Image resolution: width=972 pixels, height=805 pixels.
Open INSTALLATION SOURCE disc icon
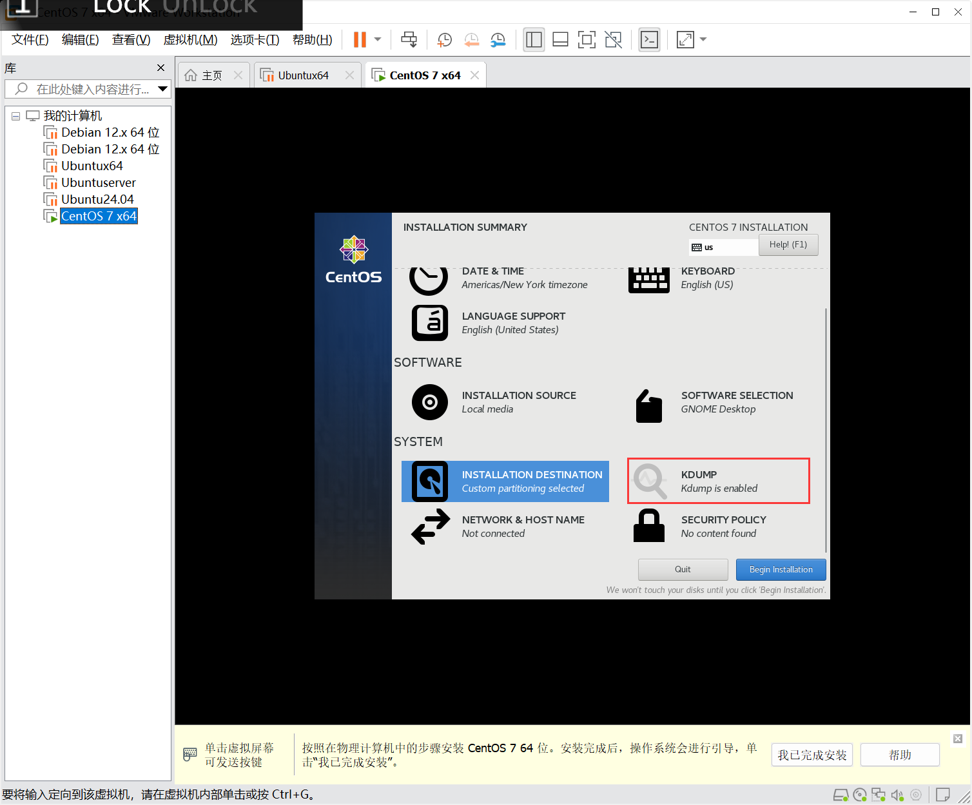pyautogui.click(x=430, y=402)
